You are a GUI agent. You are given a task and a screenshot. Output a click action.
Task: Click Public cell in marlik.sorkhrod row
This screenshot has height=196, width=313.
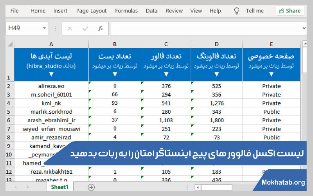click(271, 112)
